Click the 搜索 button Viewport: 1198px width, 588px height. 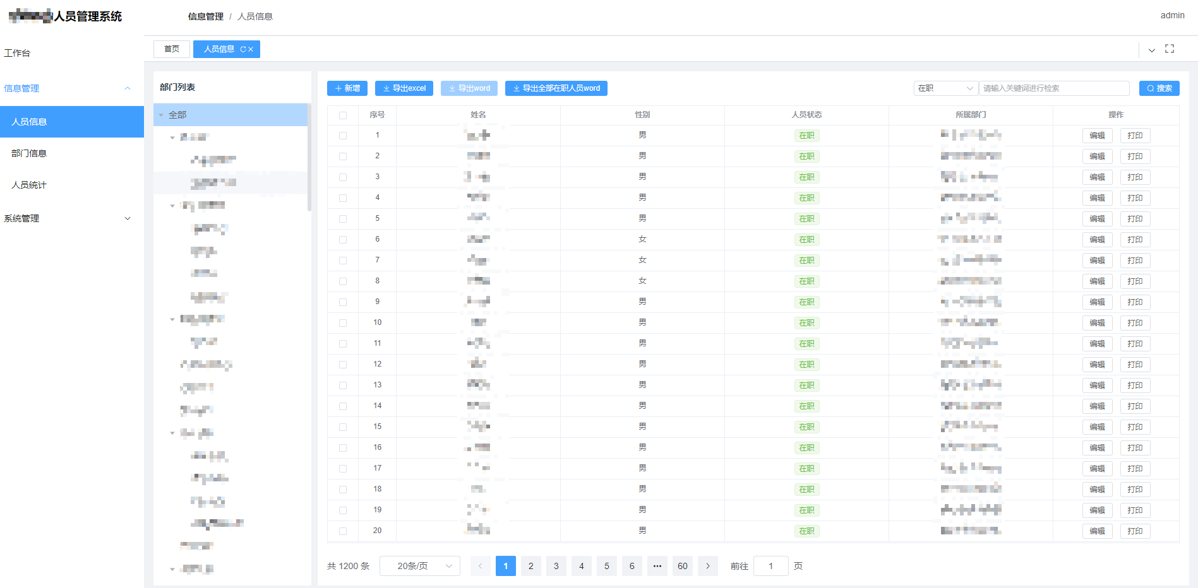click(x=1159, y=88)
